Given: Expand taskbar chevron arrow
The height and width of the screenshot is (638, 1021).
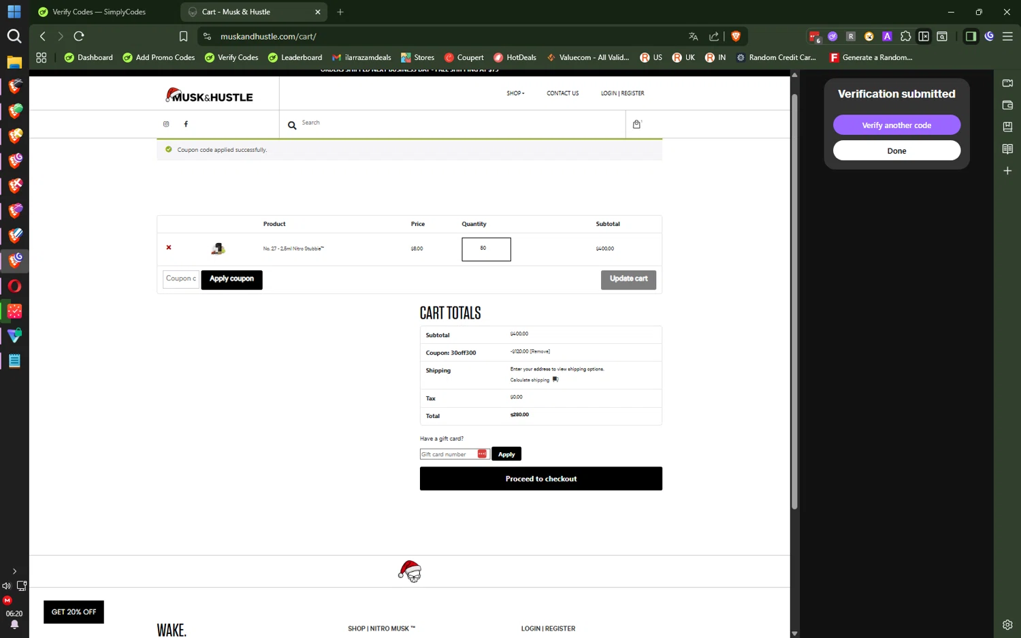Looking at the screenshot, I should pos(14,571).
